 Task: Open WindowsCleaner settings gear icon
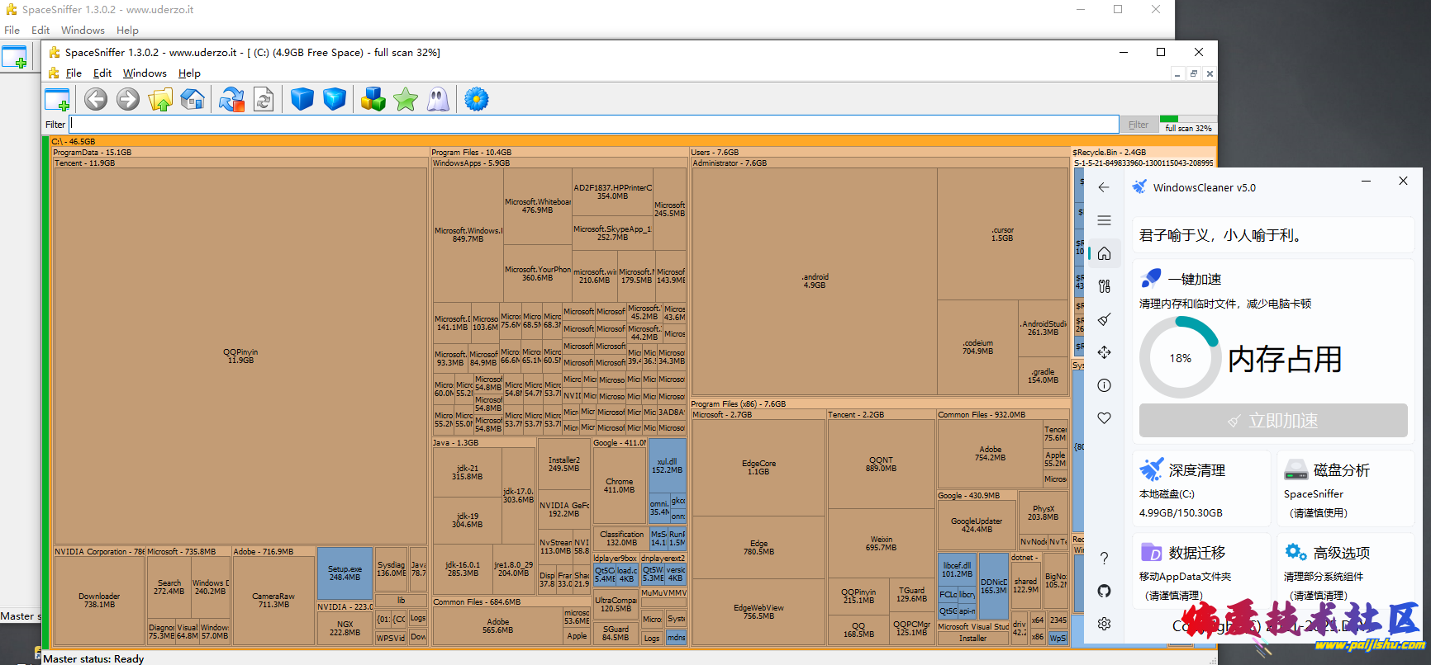1104,624
